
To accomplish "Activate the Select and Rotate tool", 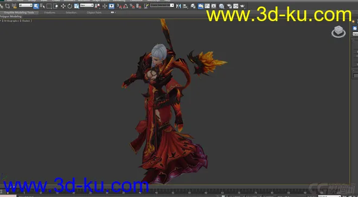I will [69, 6].
